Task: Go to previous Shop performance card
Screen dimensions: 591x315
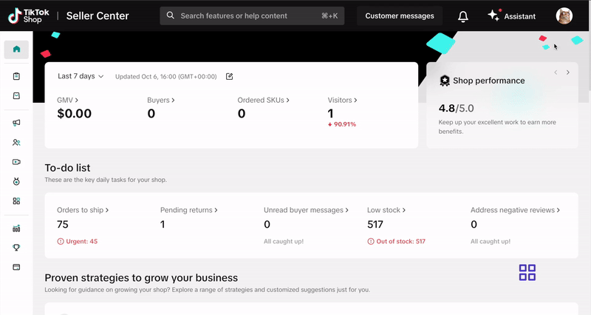Action: click(556, 72)
